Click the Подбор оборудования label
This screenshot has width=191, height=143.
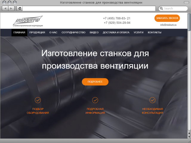[38, 111]
